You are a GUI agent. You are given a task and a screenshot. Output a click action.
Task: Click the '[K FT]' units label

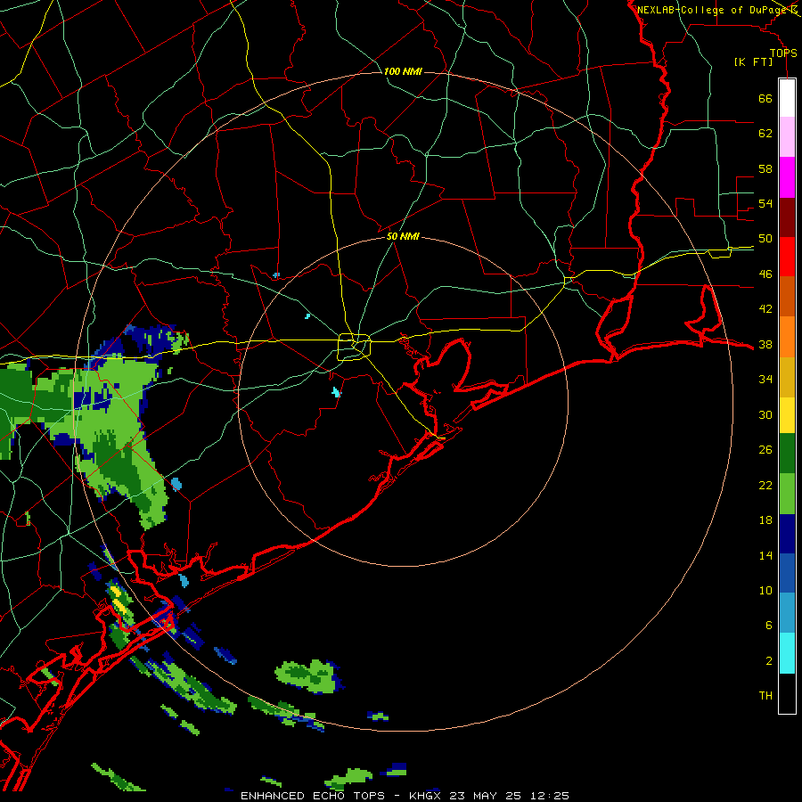click(753, 62)
